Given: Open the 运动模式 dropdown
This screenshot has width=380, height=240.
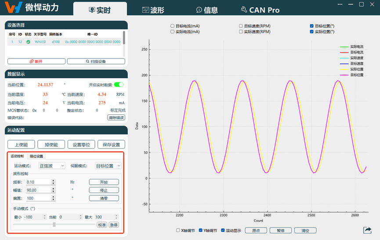Looking at the screenshot, I should [52, 166].
